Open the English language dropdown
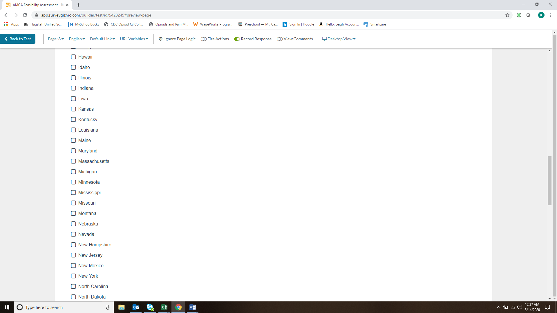This screenshot has height=313, width=557. tap(77, 39)
